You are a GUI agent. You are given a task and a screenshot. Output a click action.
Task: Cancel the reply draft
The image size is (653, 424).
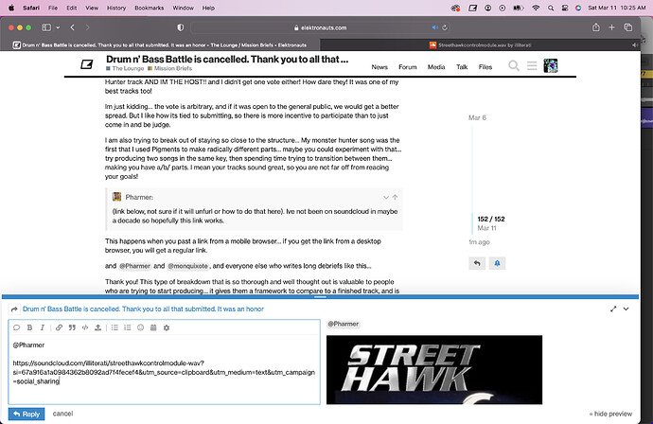coord(62,414)
